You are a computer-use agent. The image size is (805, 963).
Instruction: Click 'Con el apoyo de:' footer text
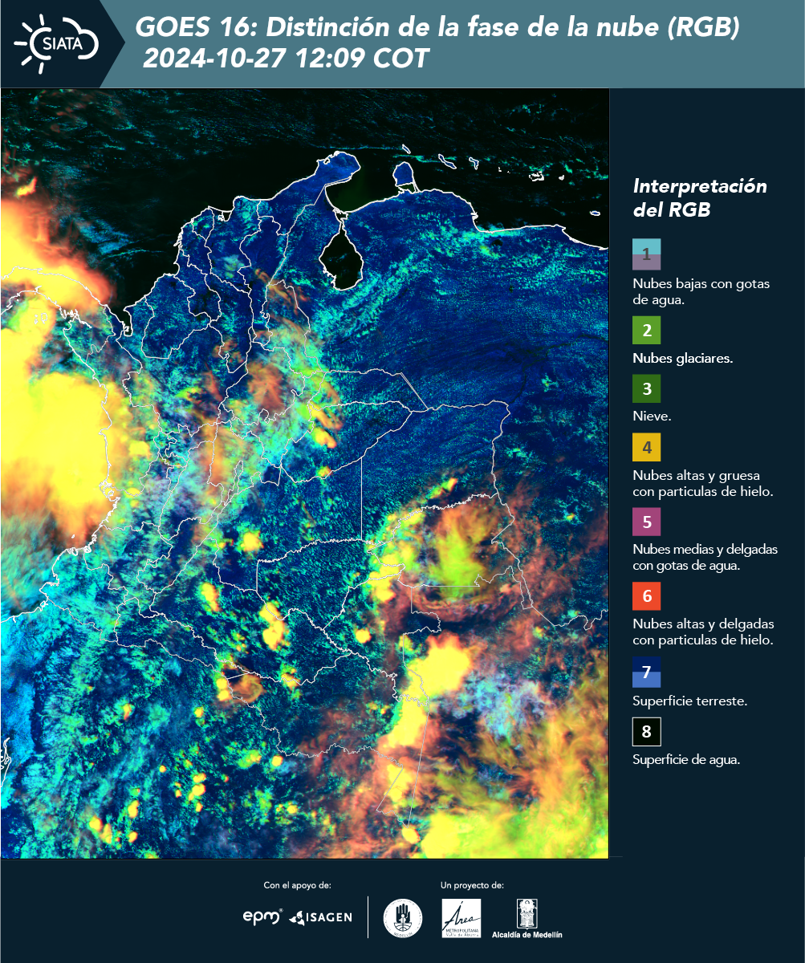(x=297, y=885)
